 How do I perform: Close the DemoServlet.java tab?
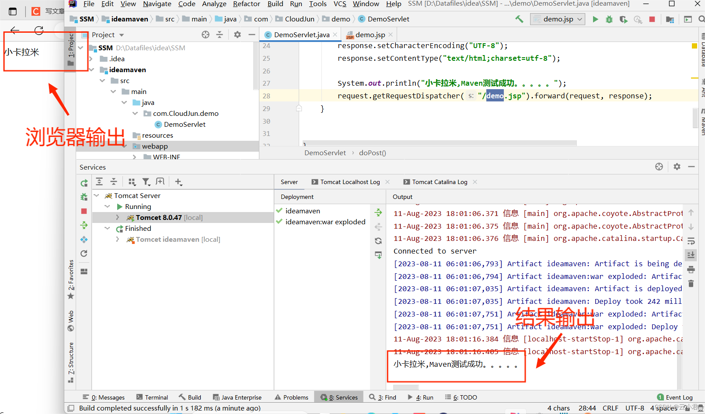pyautogui.click(x=335, y=35)
